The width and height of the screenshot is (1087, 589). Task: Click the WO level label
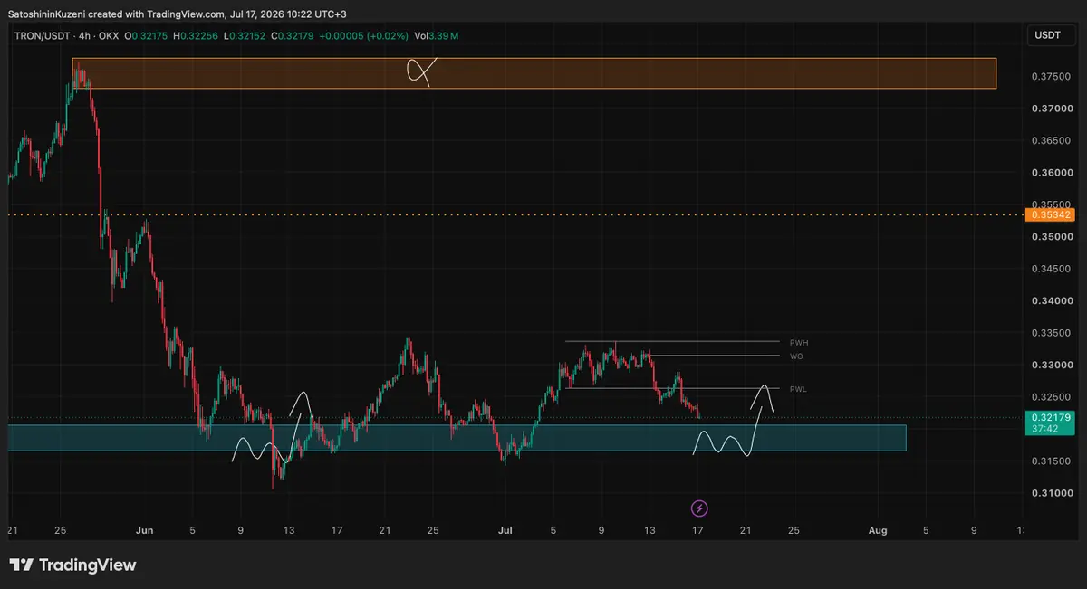tap(795, 356)
